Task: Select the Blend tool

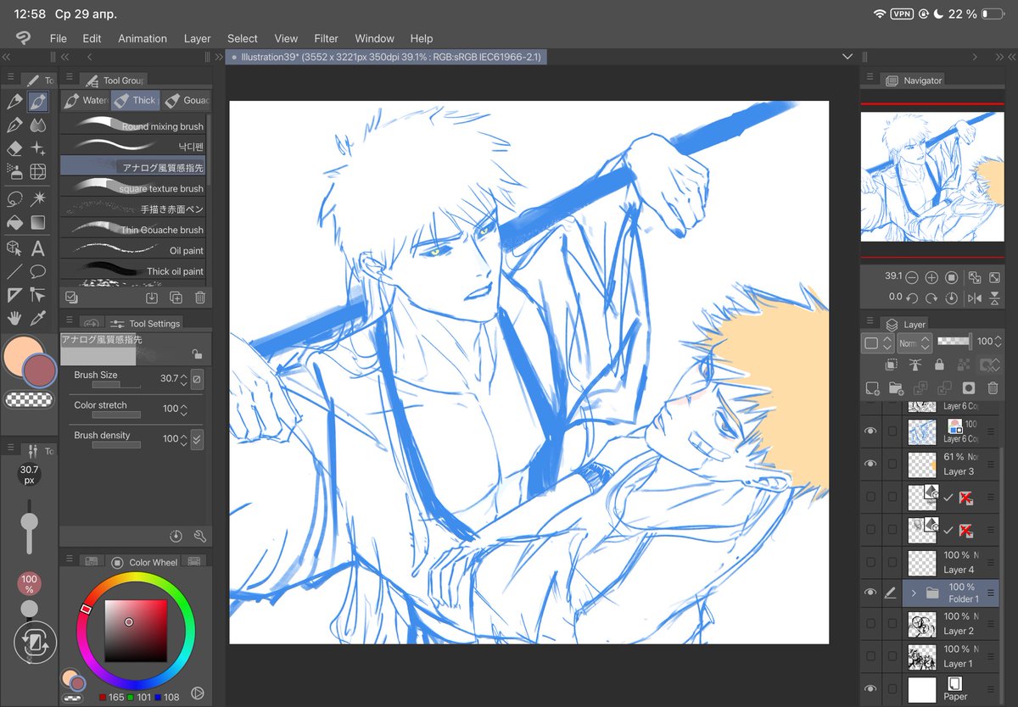Action: click(38, 125)
